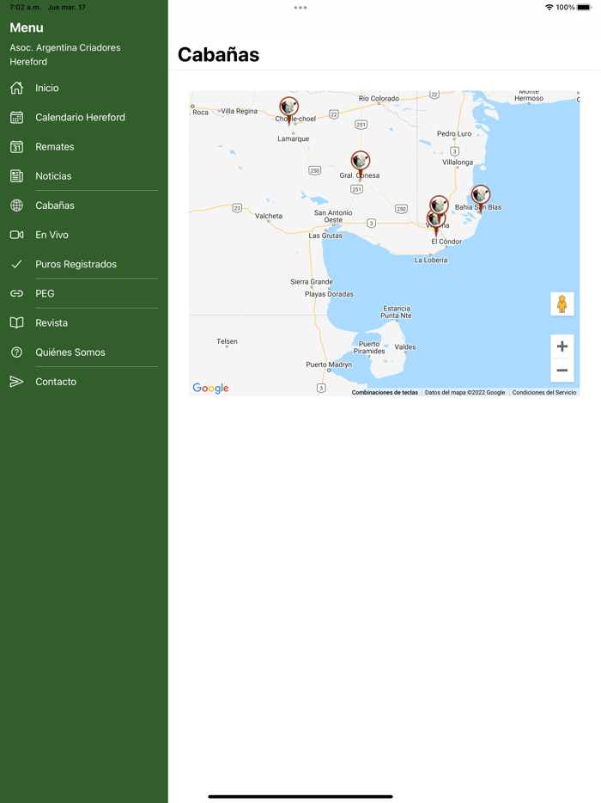Tap the Contacto paper plane icon
Viewport: 601px width, 803px height.
pyautogui.click(x=16, y=382)
